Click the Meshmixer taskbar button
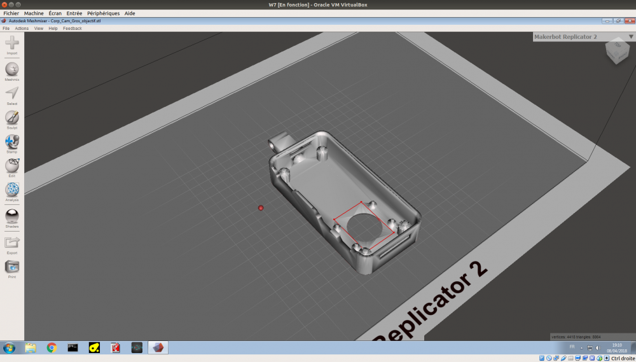 [x=158, y=348]
